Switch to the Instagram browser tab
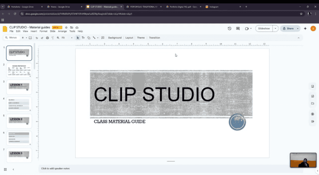 (222, 7)
